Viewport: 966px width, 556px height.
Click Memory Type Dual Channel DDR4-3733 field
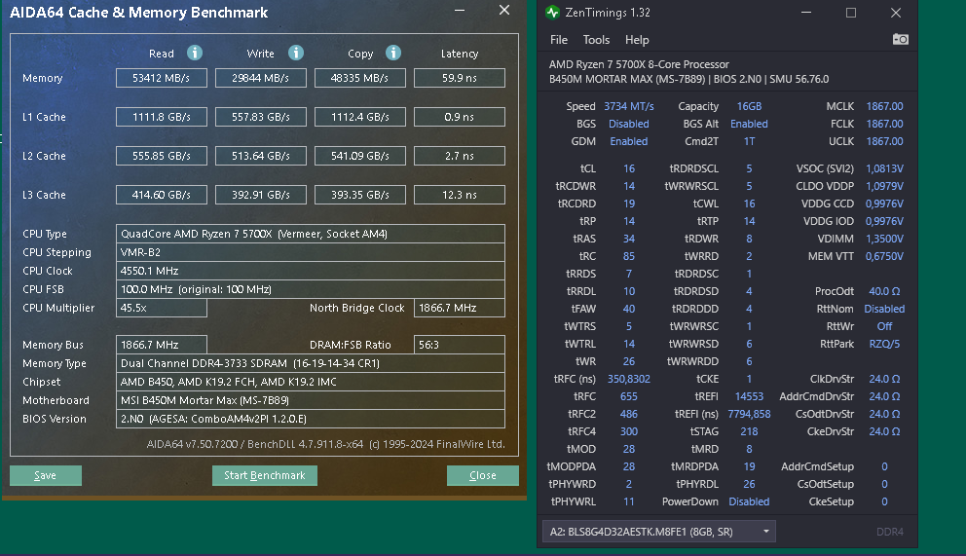[x=311, y=363]
